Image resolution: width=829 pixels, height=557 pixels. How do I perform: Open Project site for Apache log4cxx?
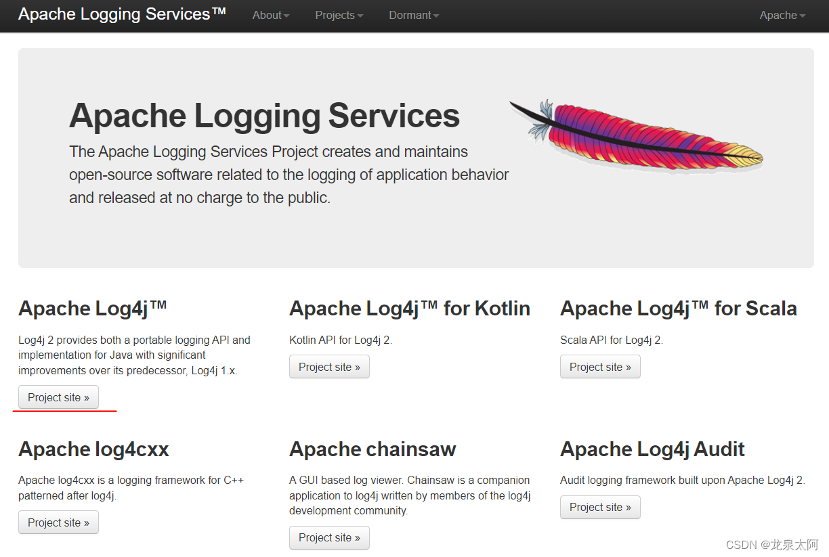click(x=58, y=522)
